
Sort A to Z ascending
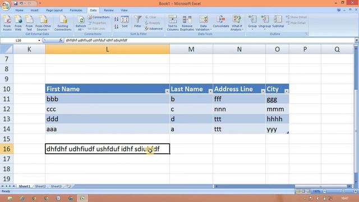[116, 19]
